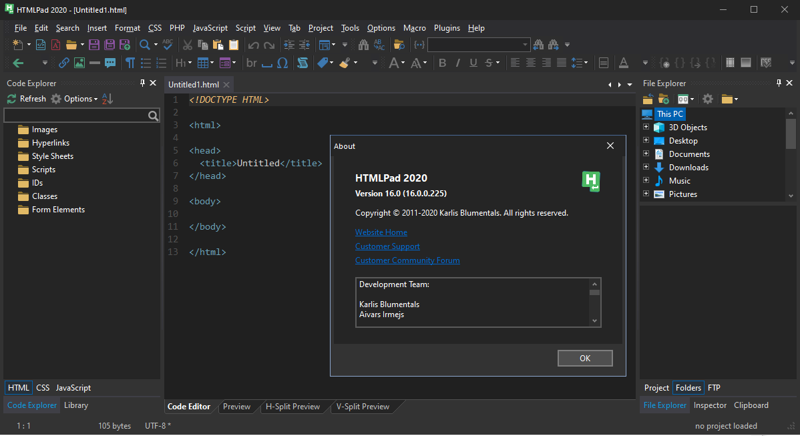Screen dimensions: 800x436
Task: Click the magnifier Find icon
Action: (x=145, y=45)
